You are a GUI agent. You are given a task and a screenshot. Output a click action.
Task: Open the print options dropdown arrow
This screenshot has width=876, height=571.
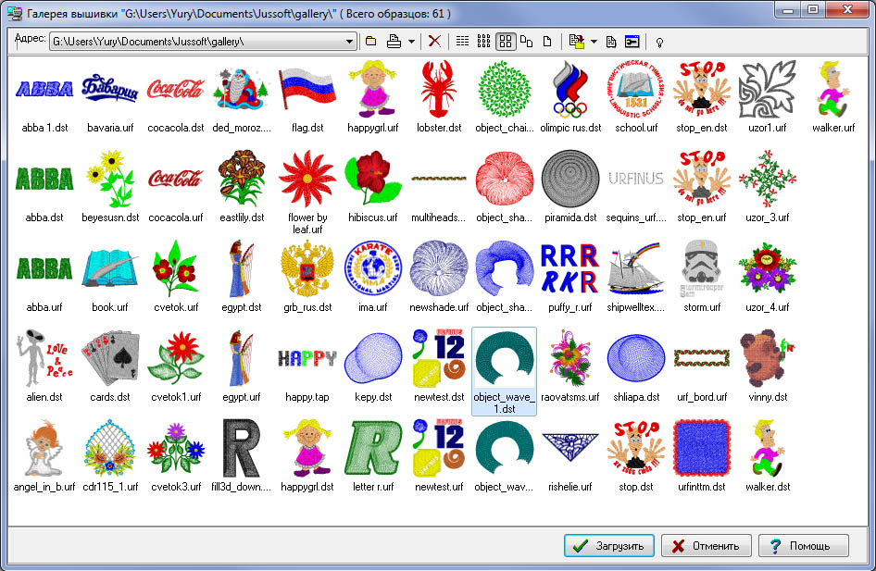[x=412, y=42]
